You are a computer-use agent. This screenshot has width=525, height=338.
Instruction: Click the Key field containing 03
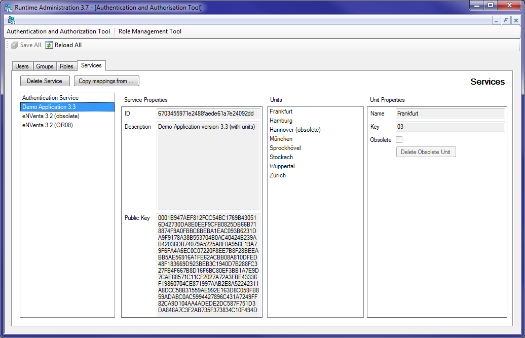pos(450,127)
